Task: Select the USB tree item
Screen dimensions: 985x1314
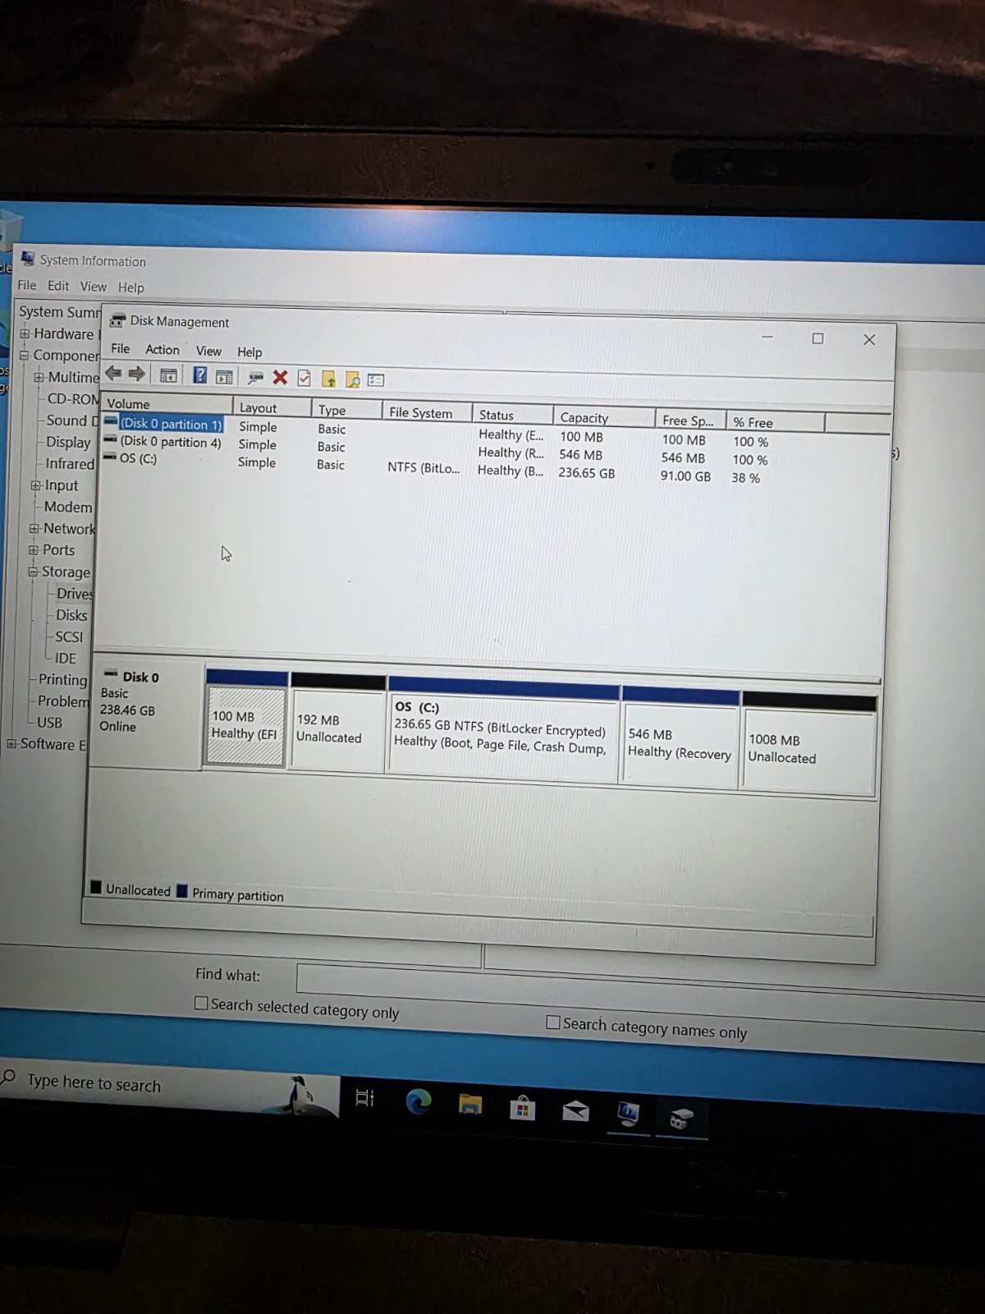Action: point(49,723)
